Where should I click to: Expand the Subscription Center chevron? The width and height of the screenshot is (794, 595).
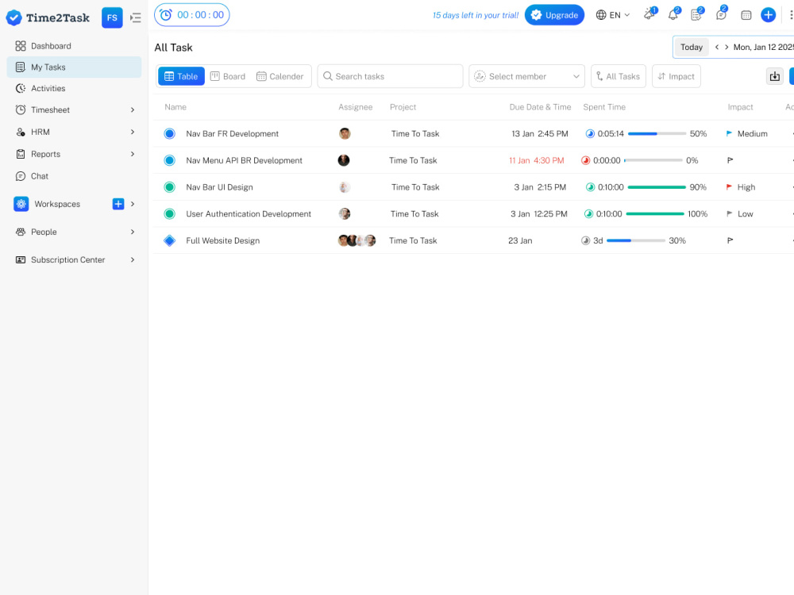click(133, 259)
